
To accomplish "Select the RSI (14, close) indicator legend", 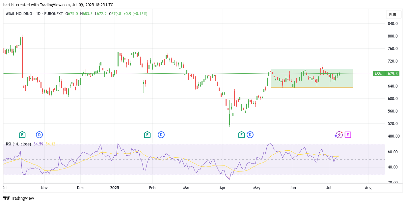I will pyautogui.click(x=18, y=144).
